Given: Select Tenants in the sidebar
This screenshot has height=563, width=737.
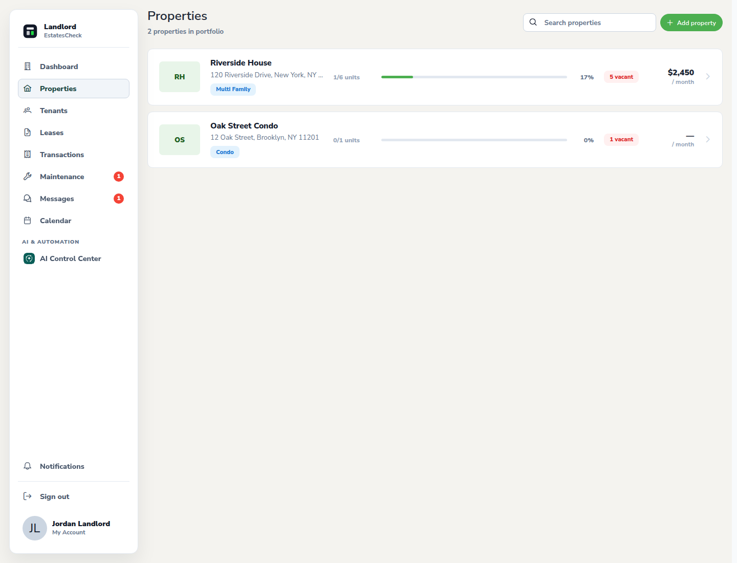Looking at the screenshot, I should [74, 111].
